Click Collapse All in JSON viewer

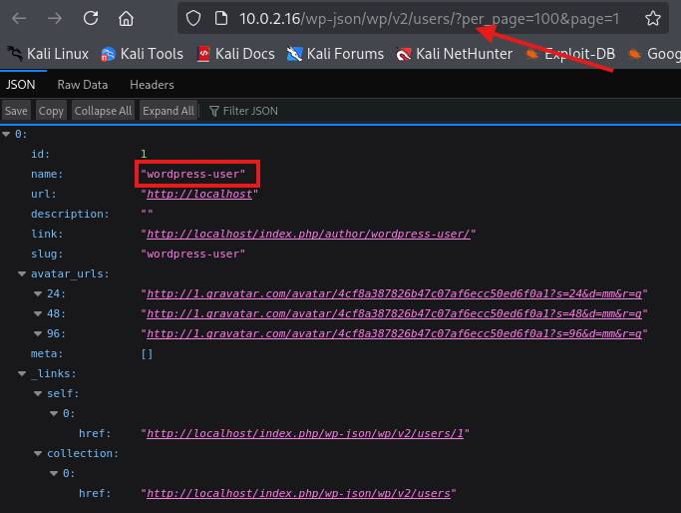tap(103, 111)
